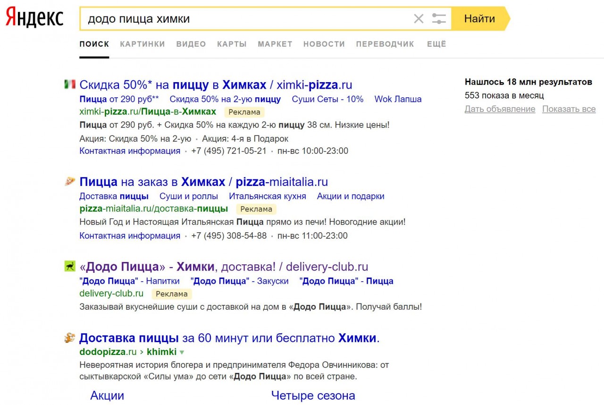Click pizza slice favicon of pizza-miaitalia result
604x405 pixels.
point(70,181)
